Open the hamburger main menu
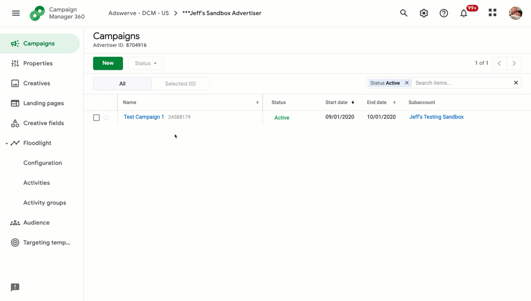 pos(16,13)
